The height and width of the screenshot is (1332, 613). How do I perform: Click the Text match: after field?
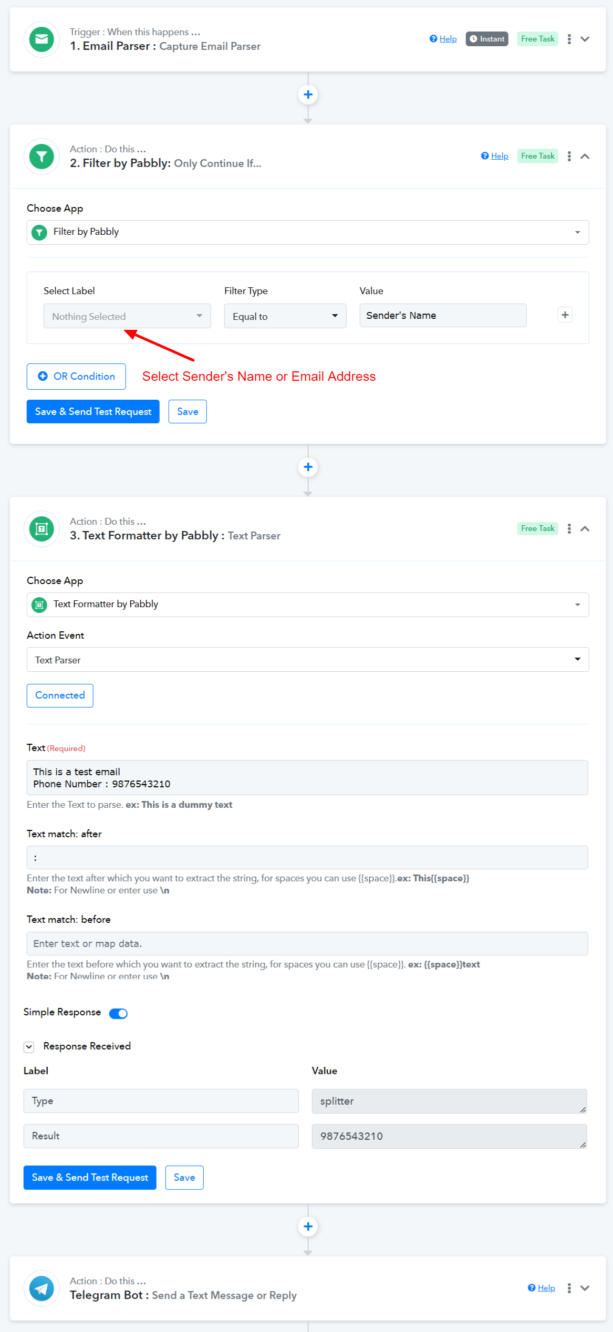[x=307, y=858]
